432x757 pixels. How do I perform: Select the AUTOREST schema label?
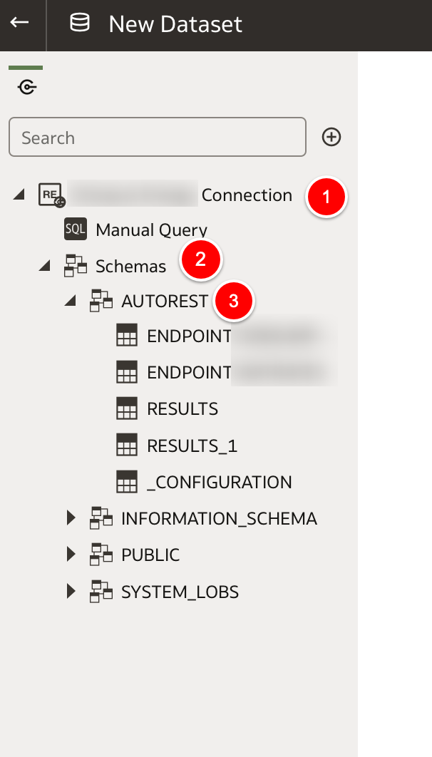(x=165, y=302)
